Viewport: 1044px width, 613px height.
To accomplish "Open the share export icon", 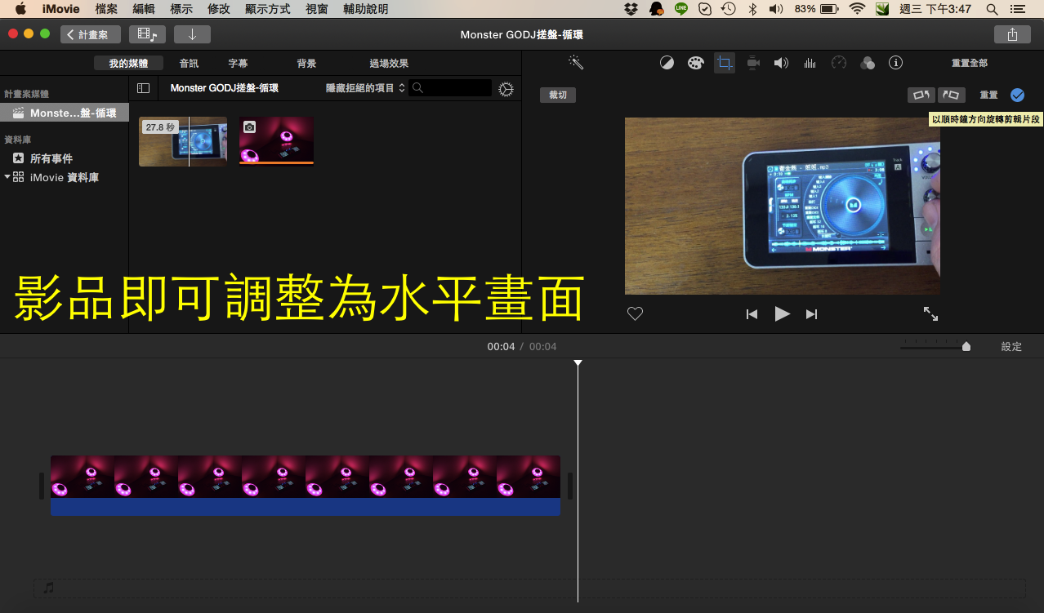I will [1013, 34].
